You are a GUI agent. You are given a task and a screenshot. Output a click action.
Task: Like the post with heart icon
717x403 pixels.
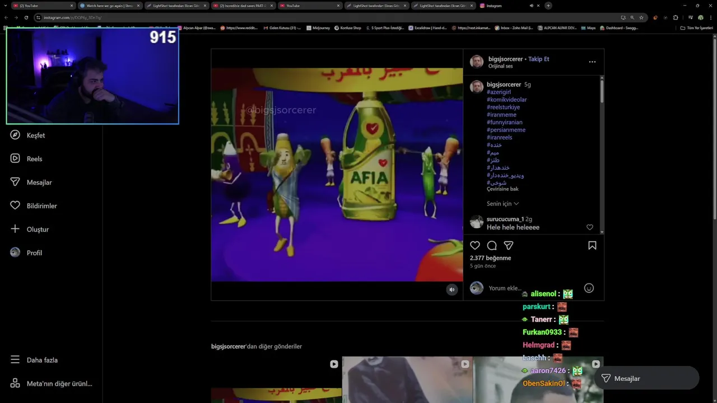pos(475,246)
